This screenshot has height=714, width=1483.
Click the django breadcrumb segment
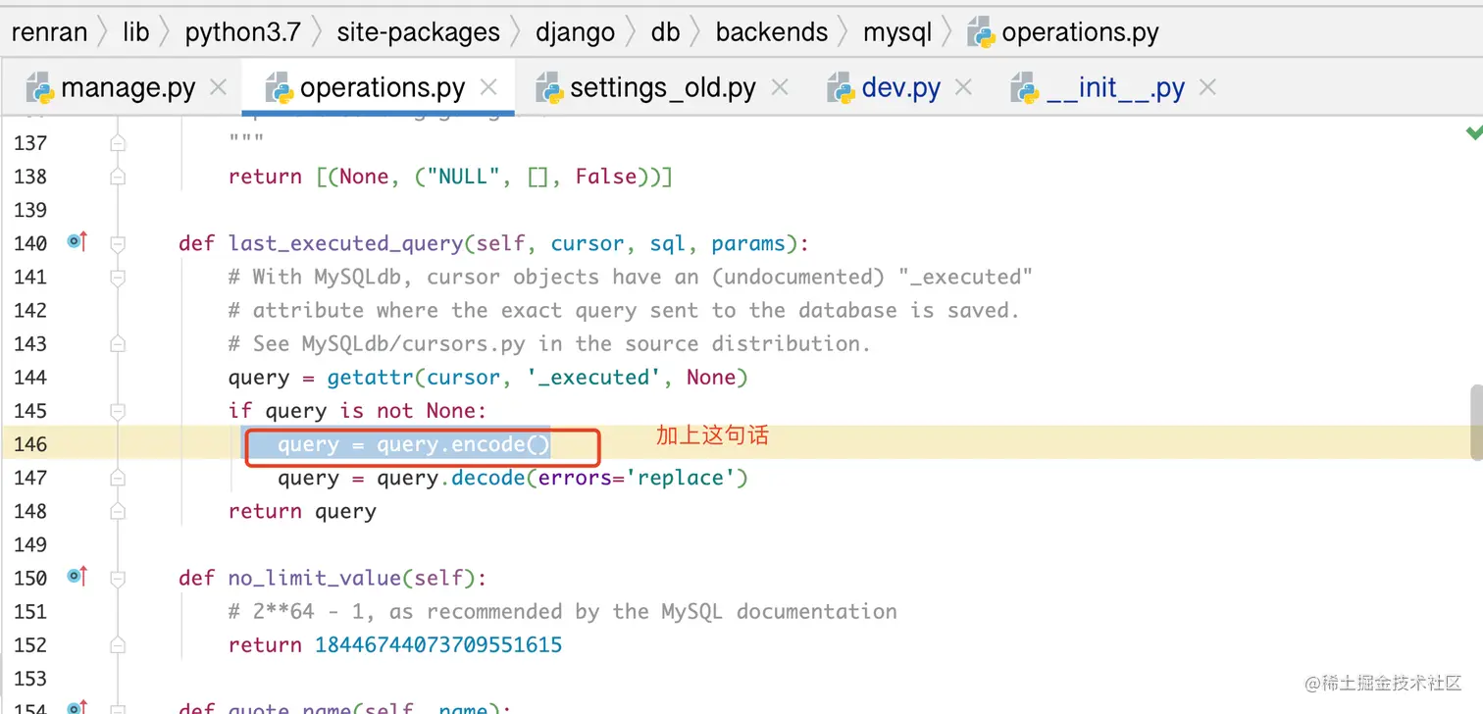575,32
